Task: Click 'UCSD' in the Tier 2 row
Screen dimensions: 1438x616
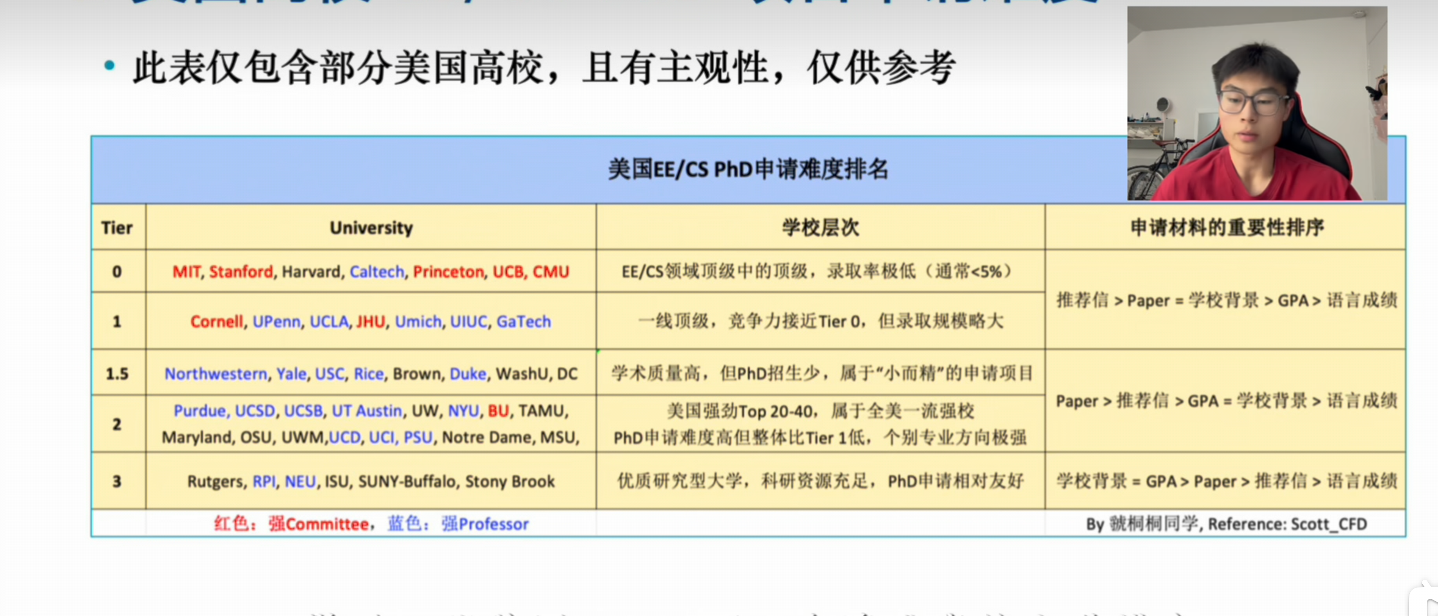Action: tap(255, 411)
